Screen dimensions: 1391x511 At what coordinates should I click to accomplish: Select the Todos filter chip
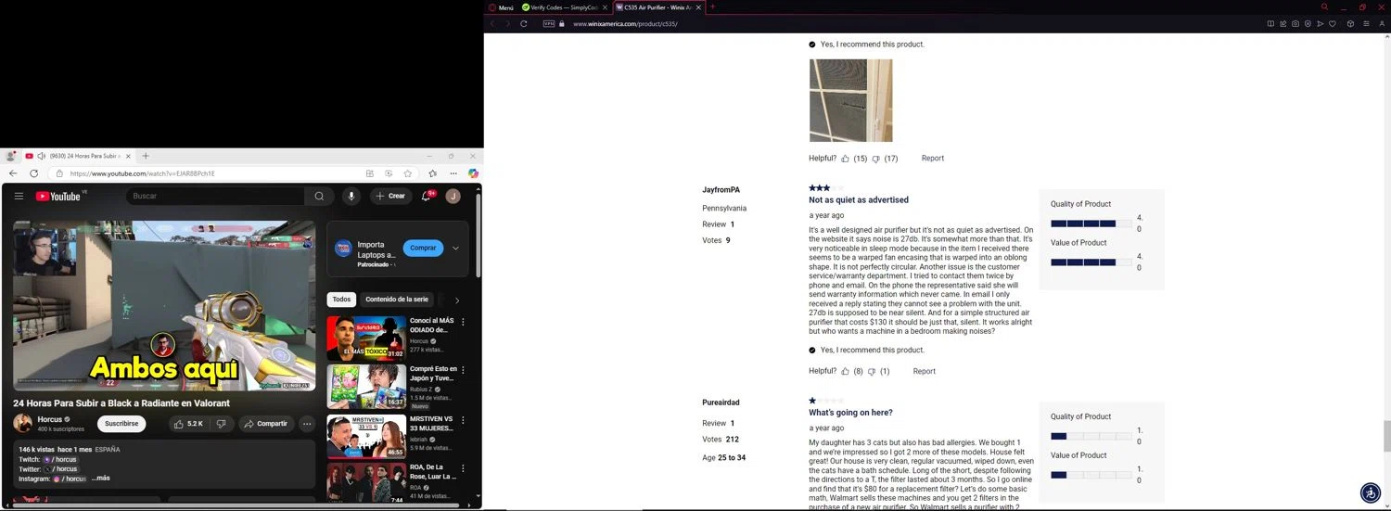click(x=341, y=300)
